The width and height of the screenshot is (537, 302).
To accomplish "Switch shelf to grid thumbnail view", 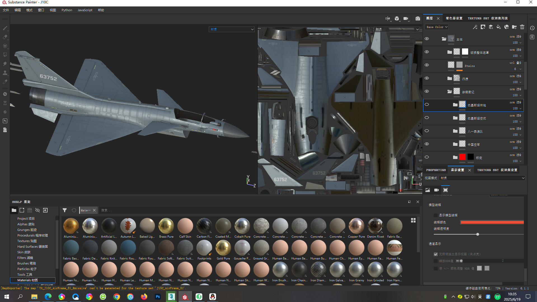I will pos(413,220).
